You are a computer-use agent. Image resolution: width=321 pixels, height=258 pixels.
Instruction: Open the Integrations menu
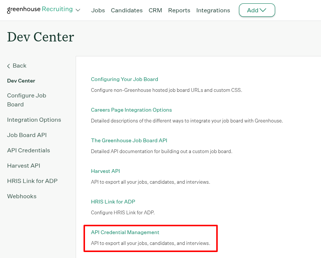coord(213,10)
